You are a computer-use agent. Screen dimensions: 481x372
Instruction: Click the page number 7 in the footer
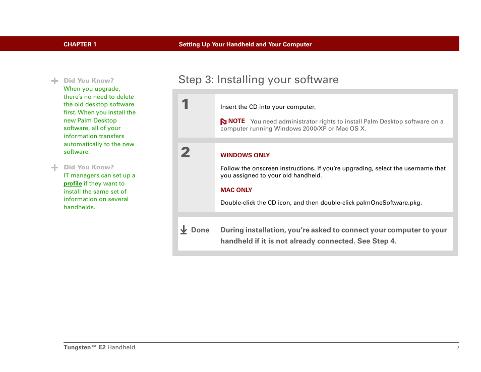458,347
